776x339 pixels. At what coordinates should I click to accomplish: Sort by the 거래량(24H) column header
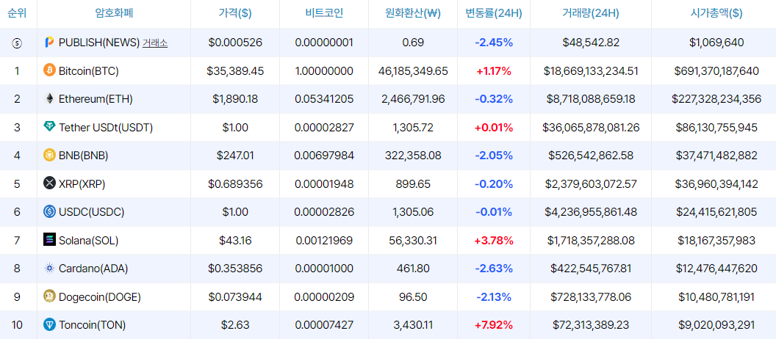[x=591, y=13]
